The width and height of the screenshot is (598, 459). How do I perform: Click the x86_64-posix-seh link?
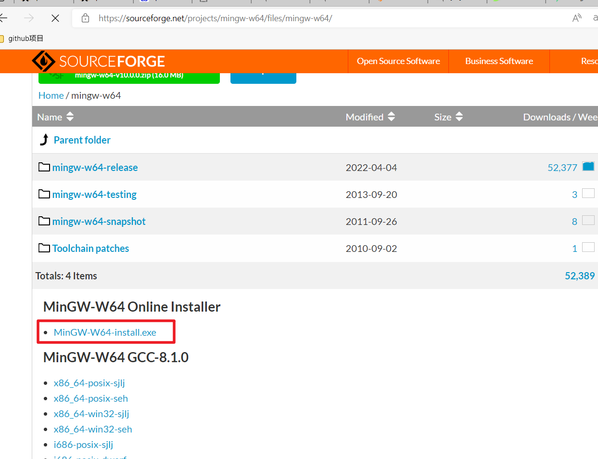click(91, 399)
